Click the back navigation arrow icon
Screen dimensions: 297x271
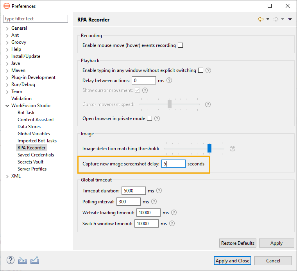(261, 19)
